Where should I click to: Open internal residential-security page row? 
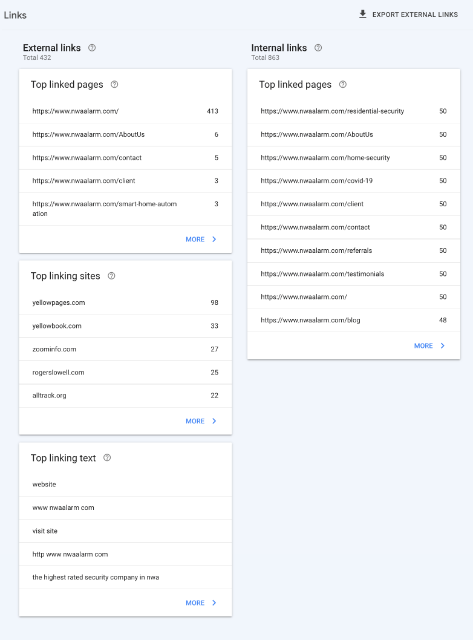354,111
